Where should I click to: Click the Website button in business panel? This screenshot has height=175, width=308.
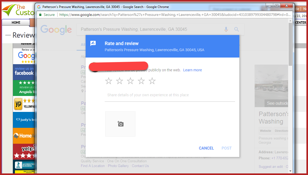click(x=266, y=131)
